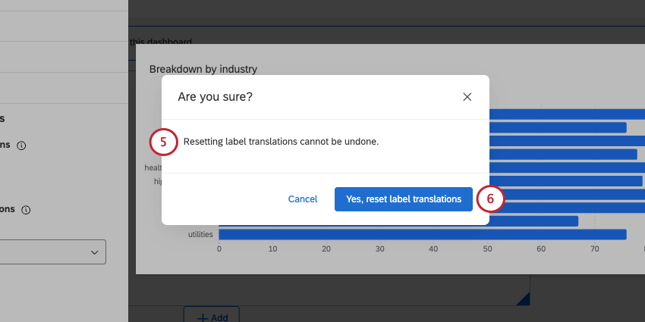This screenshot has width=645, height=322.
Task: Click the lower info icon in sidebar
Action: point(25,209)
